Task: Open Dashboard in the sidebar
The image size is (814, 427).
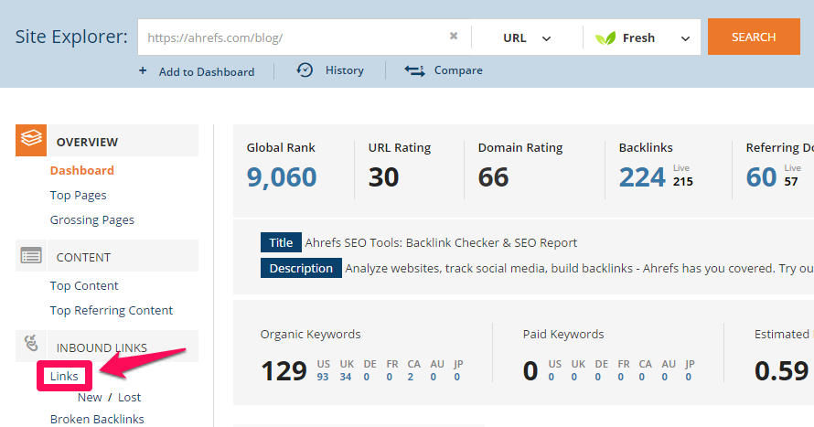Action: 82,170
